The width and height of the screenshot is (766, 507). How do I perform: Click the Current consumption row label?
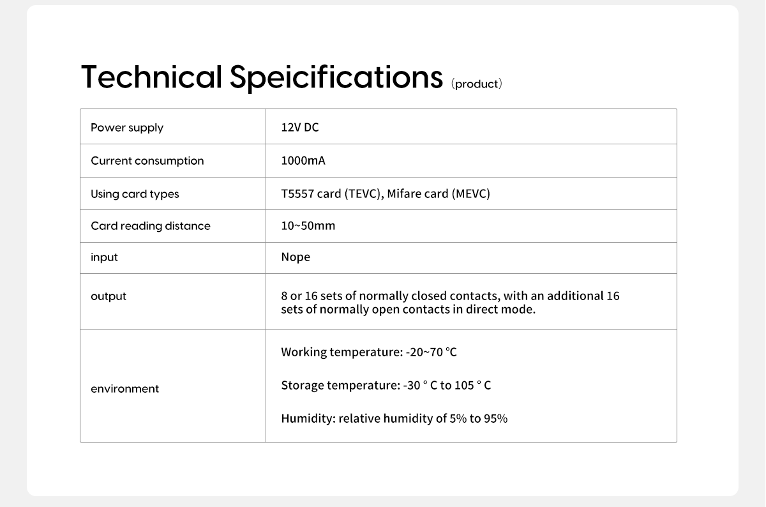pyautogui.click(x=147, y=161)
